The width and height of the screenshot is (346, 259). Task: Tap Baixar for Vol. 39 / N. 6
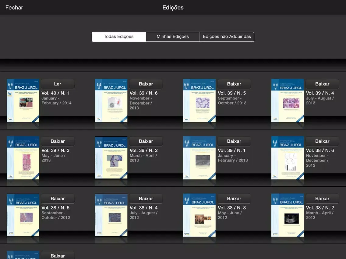pos(146,84)
